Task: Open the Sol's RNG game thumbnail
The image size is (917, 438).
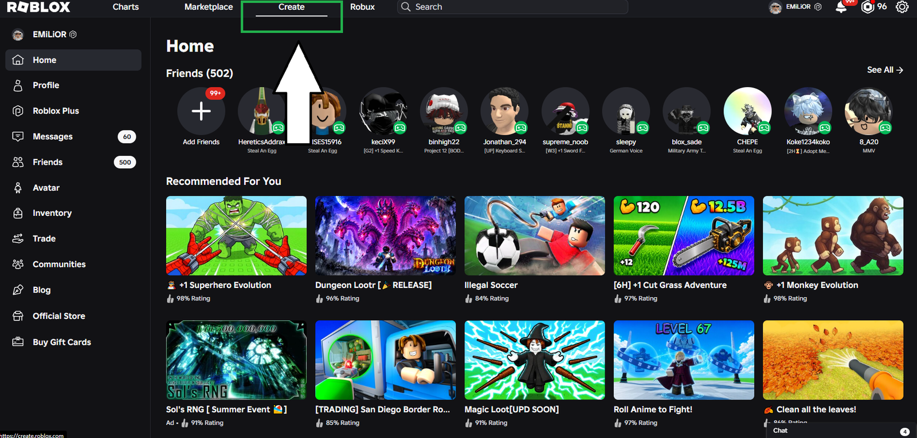Action: coord(236,360)
